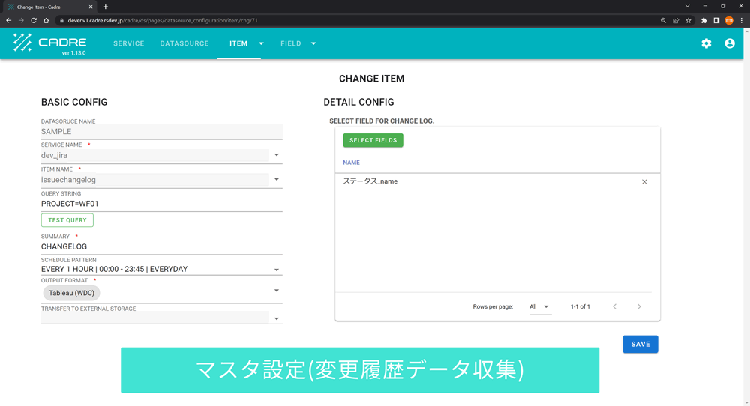Change rows per page selection
This screenshot has height=406, width=750.
pyautogui.click(x=539, y=306)
